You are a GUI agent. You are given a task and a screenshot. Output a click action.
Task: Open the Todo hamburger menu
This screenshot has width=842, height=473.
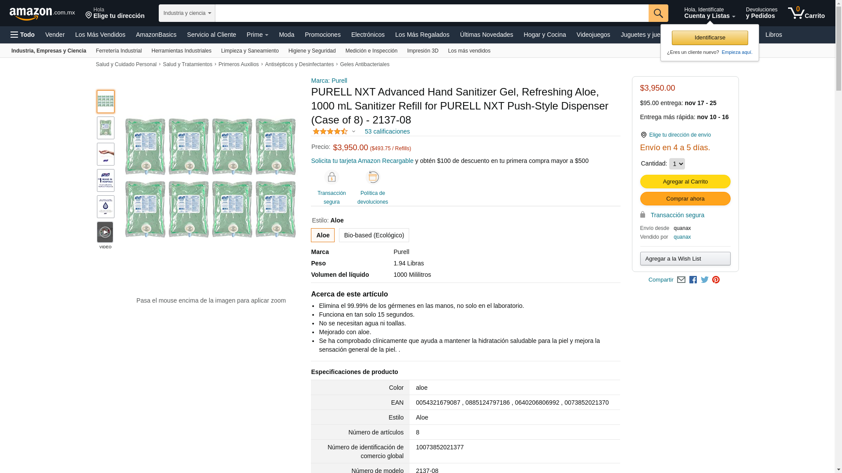[x=22, y=35]
